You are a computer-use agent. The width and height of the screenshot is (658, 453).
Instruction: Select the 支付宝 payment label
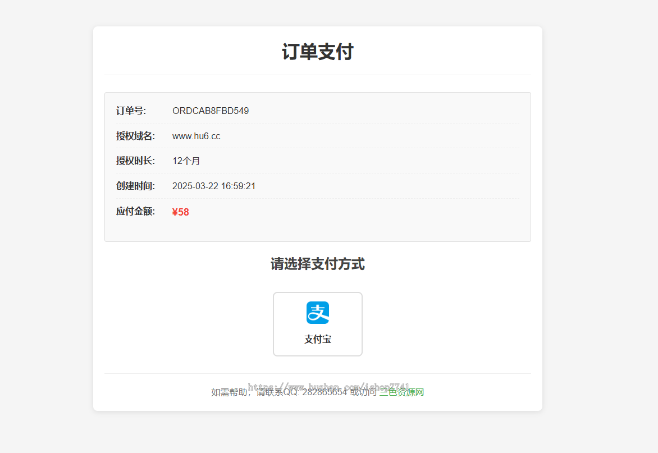(x=318, y=340)
